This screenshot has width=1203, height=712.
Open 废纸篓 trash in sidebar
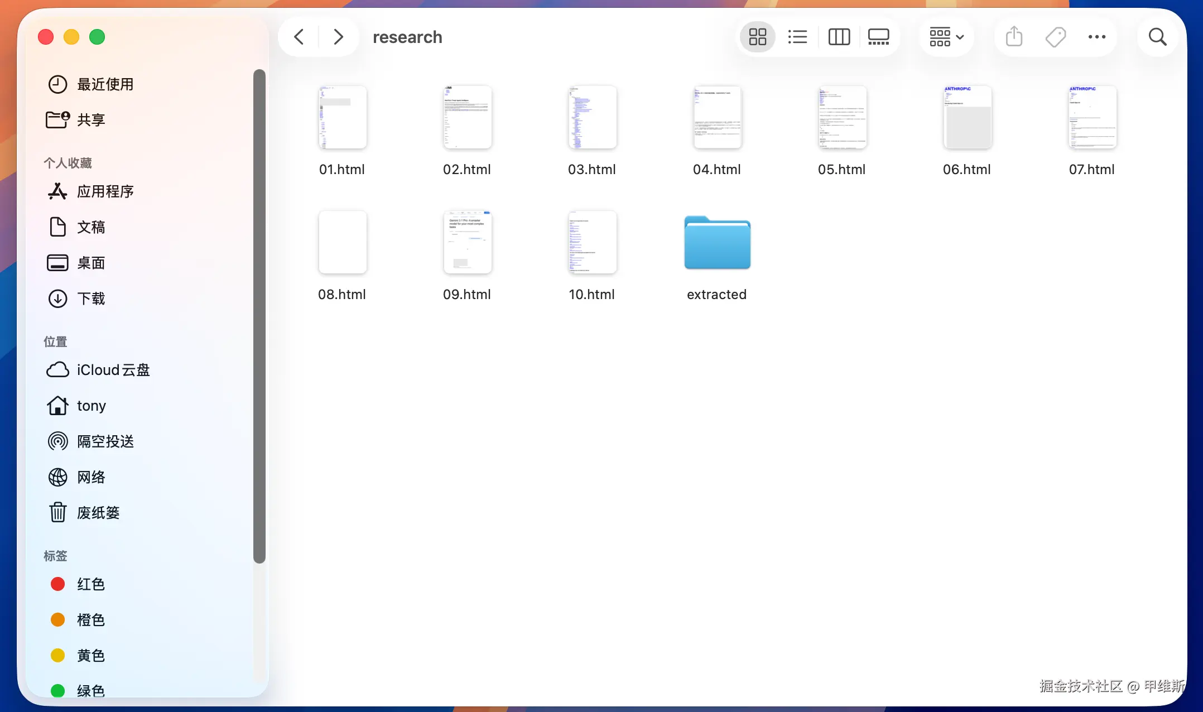coord(98,513)
